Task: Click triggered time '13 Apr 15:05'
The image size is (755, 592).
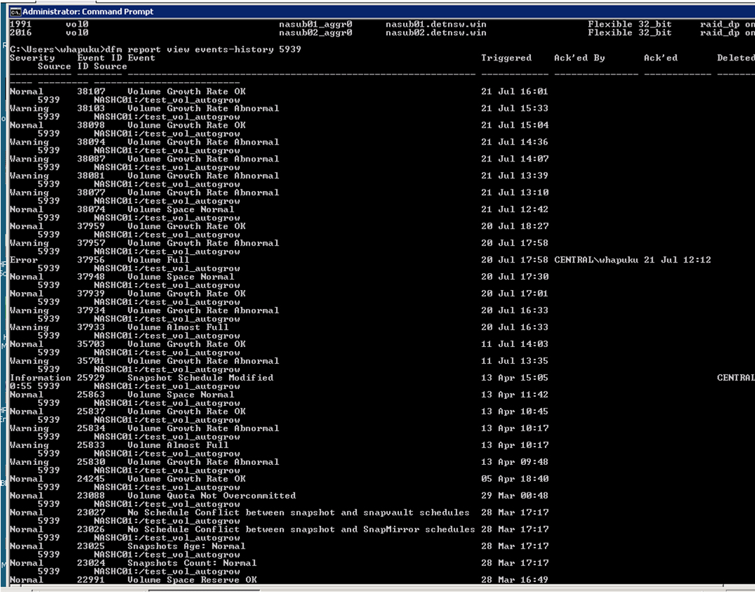Action: pyautogui.click(x=515, y=378)
